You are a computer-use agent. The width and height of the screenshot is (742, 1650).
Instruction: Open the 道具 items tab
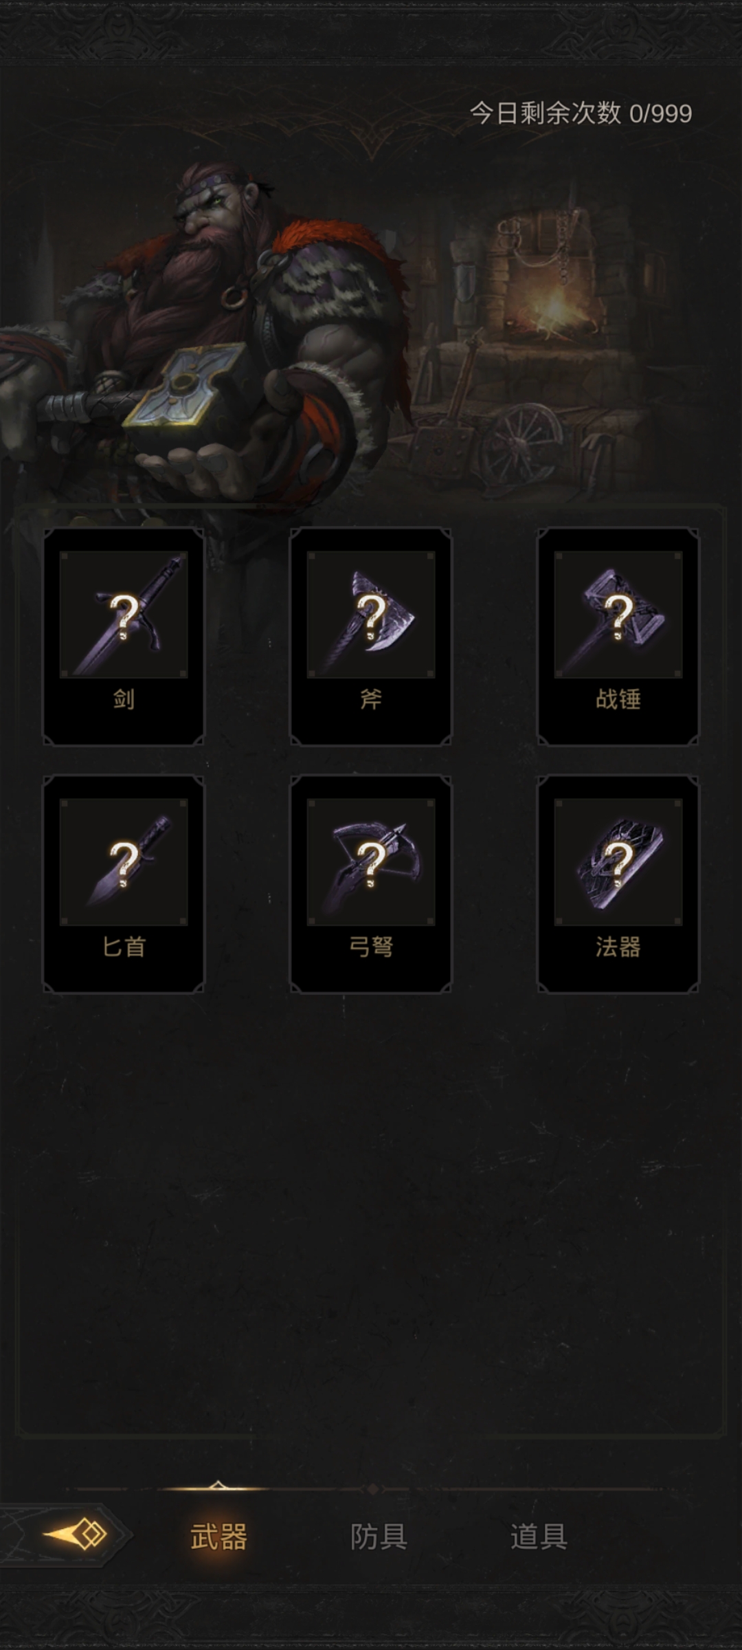pyautogui.click(x=539, y=1536)
